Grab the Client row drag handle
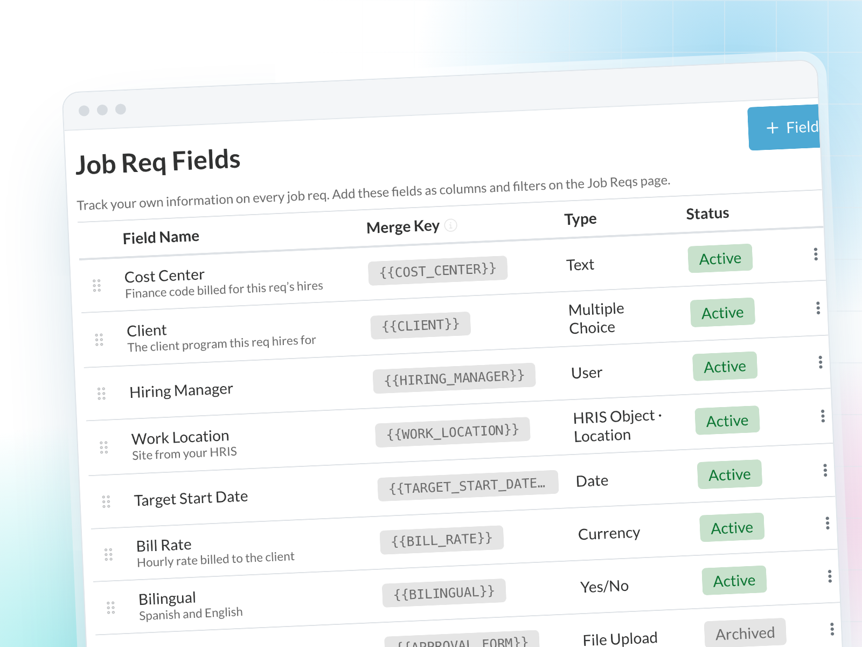 tap(99, 340)
